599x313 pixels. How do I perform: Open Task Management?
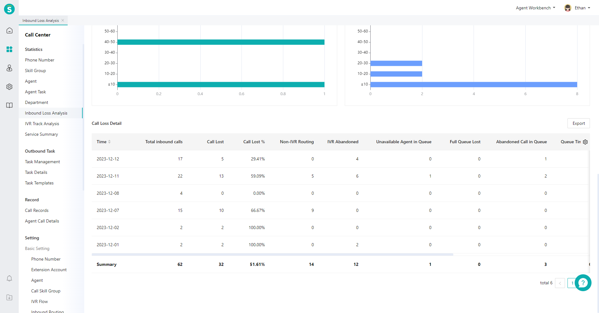tap(42, 162)
